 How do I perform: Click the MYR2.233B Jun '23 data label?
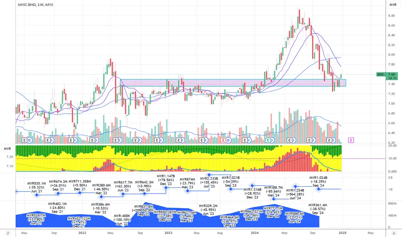(x=209, y=182)
